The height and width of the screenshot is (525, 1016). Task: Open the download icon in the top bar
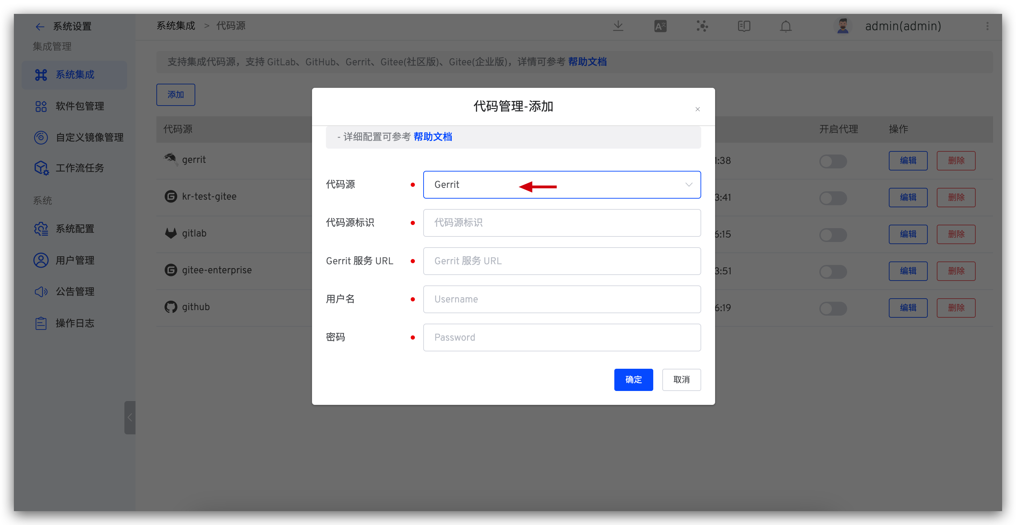[x=618, y=26]
